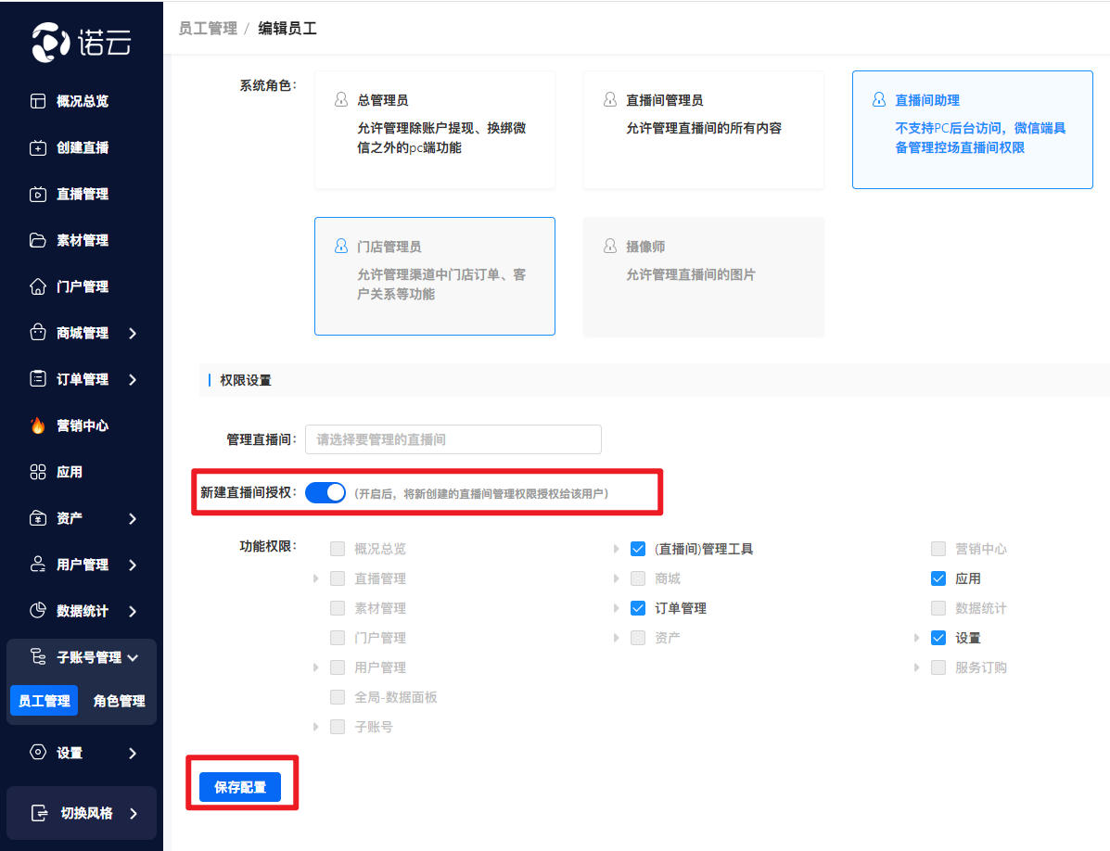The image size is (1110, 851).
Task: Open 直播管理 via its sidebar icon
Action: (38, 194)
